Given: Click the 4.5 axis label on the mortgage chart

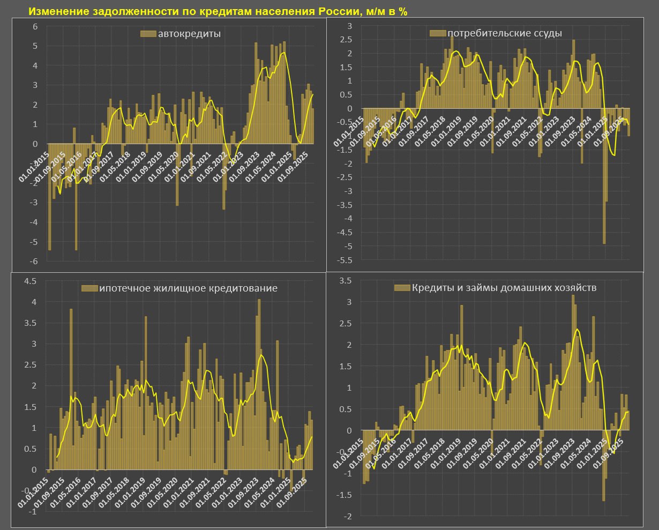Looking at the screenshot, I should (x=30, y=281).
